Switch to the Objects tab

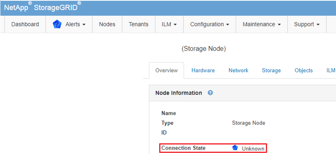point(304,71)
